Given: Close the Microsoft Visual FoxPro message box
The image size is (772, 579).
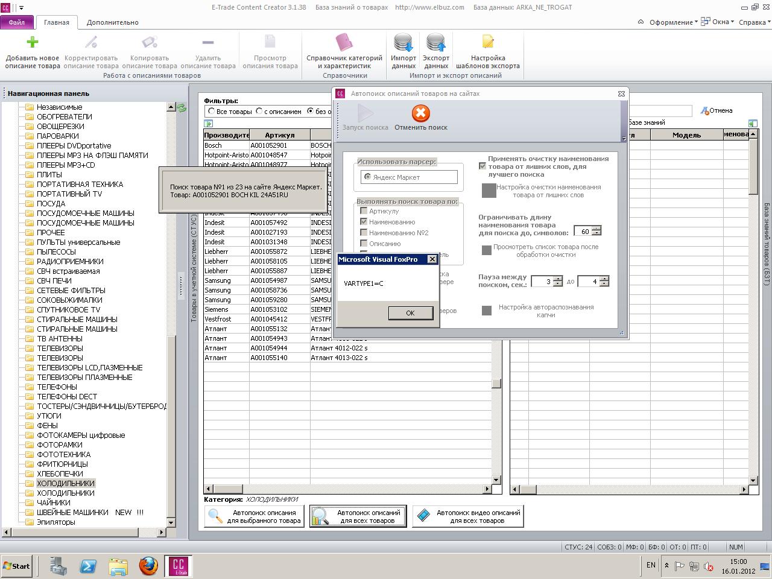Looking at the screenshot, I should (x=432, y=259).
